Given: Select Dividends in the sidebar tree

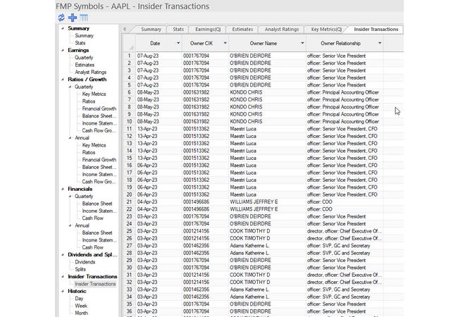Looking at the screenshot, I should point(85,262).
